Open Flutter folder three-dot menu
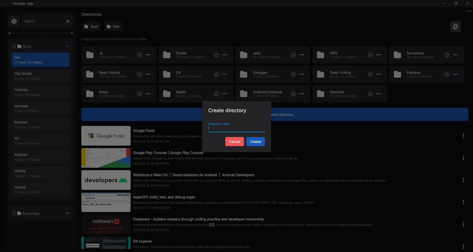This screenshot has width=473, height=252. [x=225, y=55]
